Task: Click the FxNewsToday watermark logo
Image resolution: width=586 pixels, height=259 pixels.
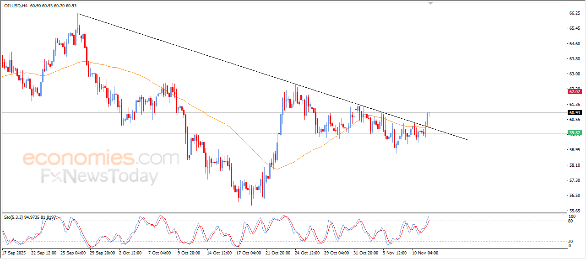Action: click(x=100, y=176)
